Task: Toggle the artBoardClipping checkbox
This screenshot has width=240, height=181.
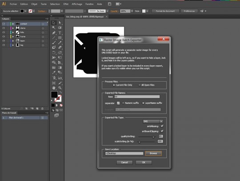Action: click(162, 131)
